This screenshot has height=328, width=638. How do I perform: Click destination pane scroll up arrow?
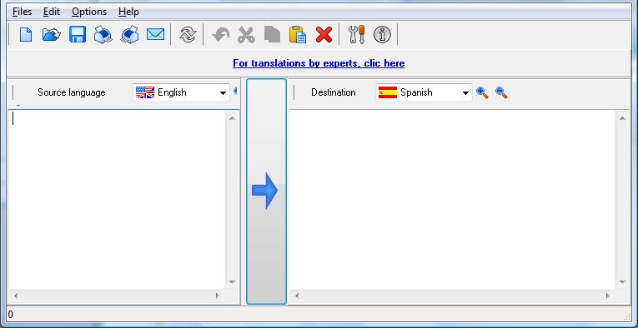(x=621, y=118)
